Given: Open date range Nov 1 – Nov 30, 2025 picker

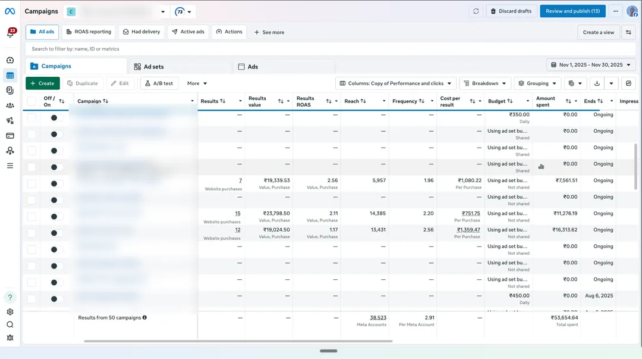Looking at the screenshot, I should click(590, 65).
